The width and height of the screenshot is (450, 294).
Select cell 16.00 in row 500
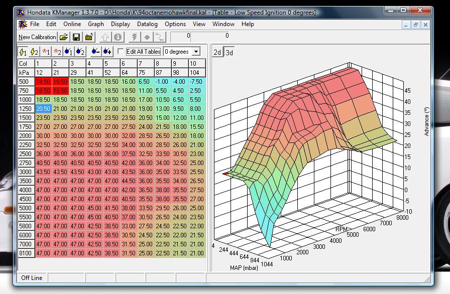(x=129, y=82)
